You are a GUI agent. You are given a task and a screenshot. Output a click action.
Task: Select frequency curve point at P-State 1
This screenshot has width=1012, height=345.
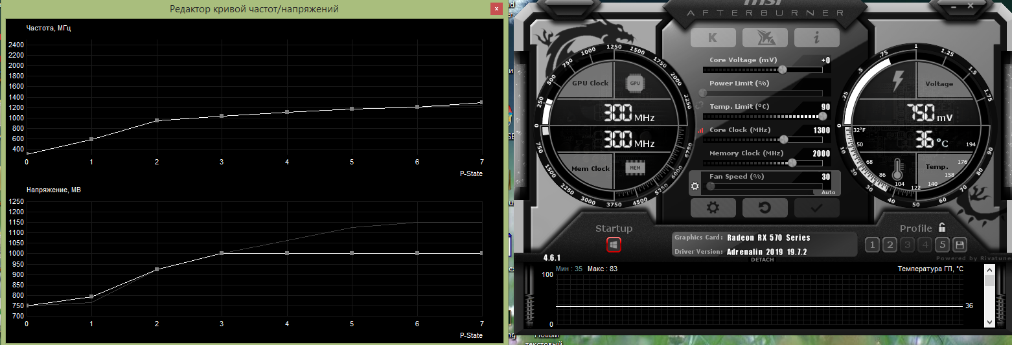(x=91, y=139)
